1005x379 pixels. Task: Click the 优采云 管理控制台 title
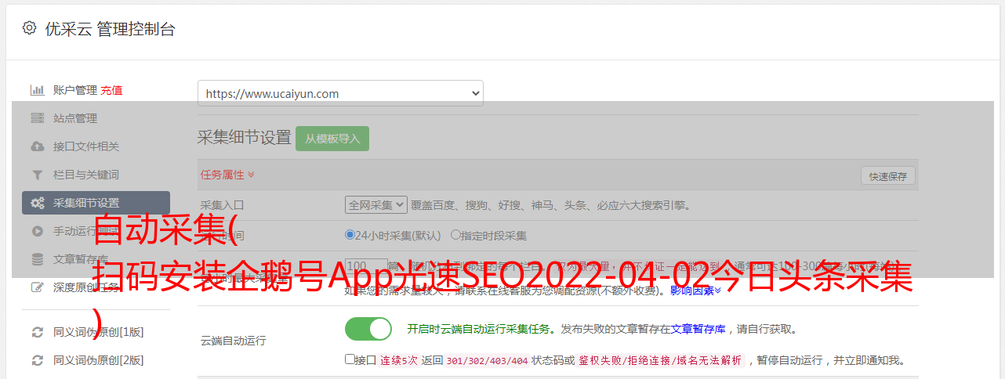[110, 29]
